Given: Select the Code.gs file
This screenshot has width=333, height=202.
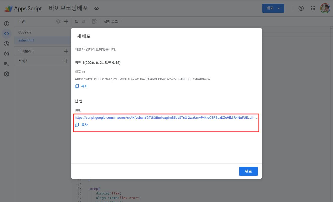Looking at the screenshot, I should 25,32.
